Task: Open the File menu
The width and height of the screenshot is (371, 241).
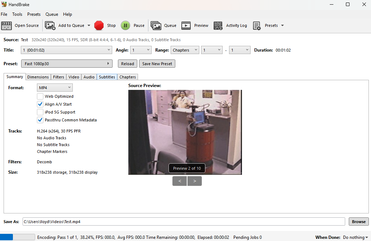Action: point(4,14)
